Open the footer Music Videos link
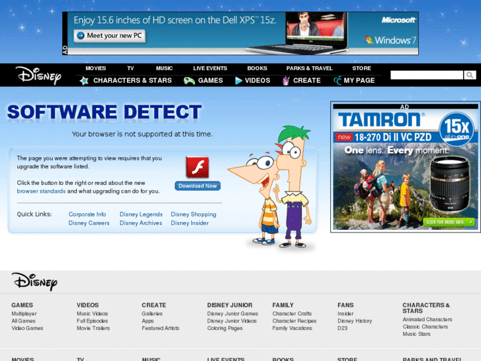Screen dimensions: 481x361 tap(93, 313)
